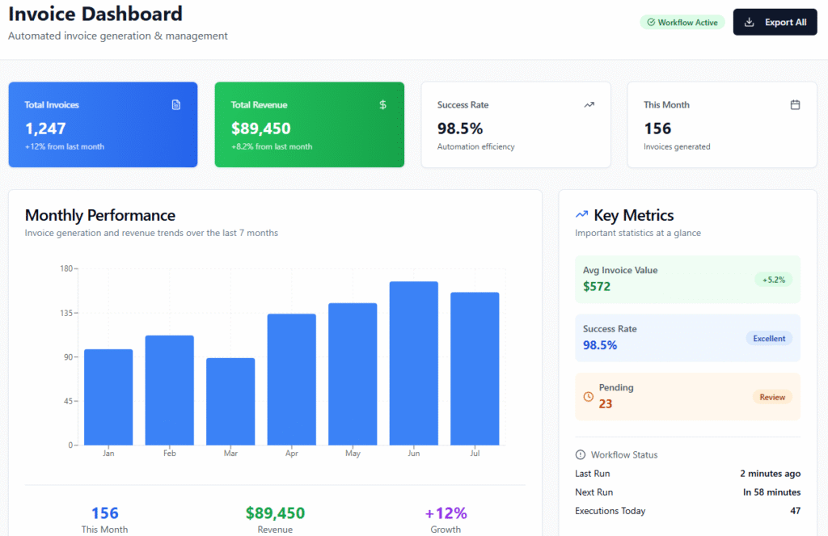Image resolution: width=828 pixels, height=536 pixels.
Task: Click the Invoice Dashboard page title
Action: pyautogui.click(x=95, y=14)
